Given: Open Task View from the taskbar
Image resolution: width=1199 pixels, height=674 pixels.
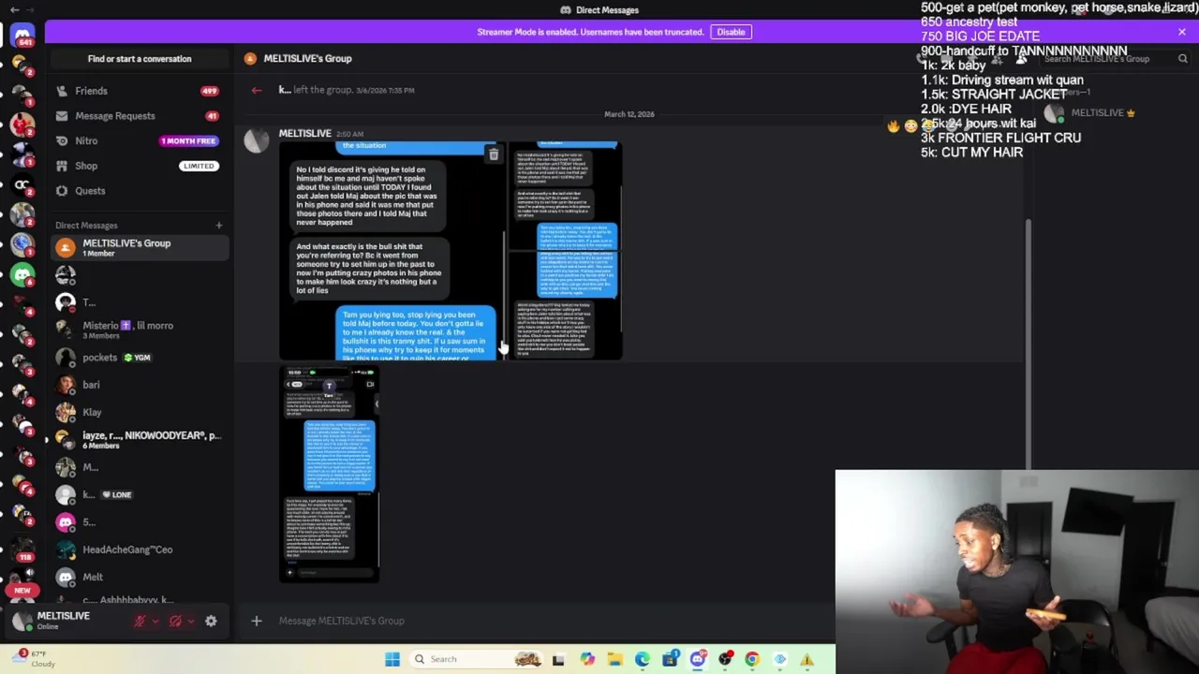Looking at the screenshot, I should point(558,659).
